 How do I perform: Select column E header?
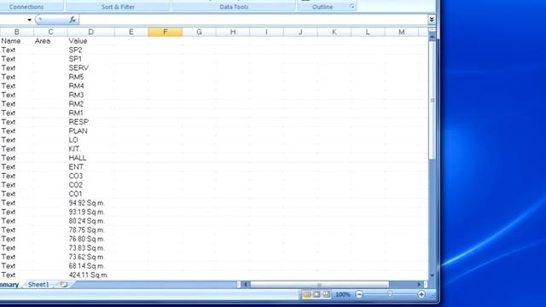tap(131, 32)
